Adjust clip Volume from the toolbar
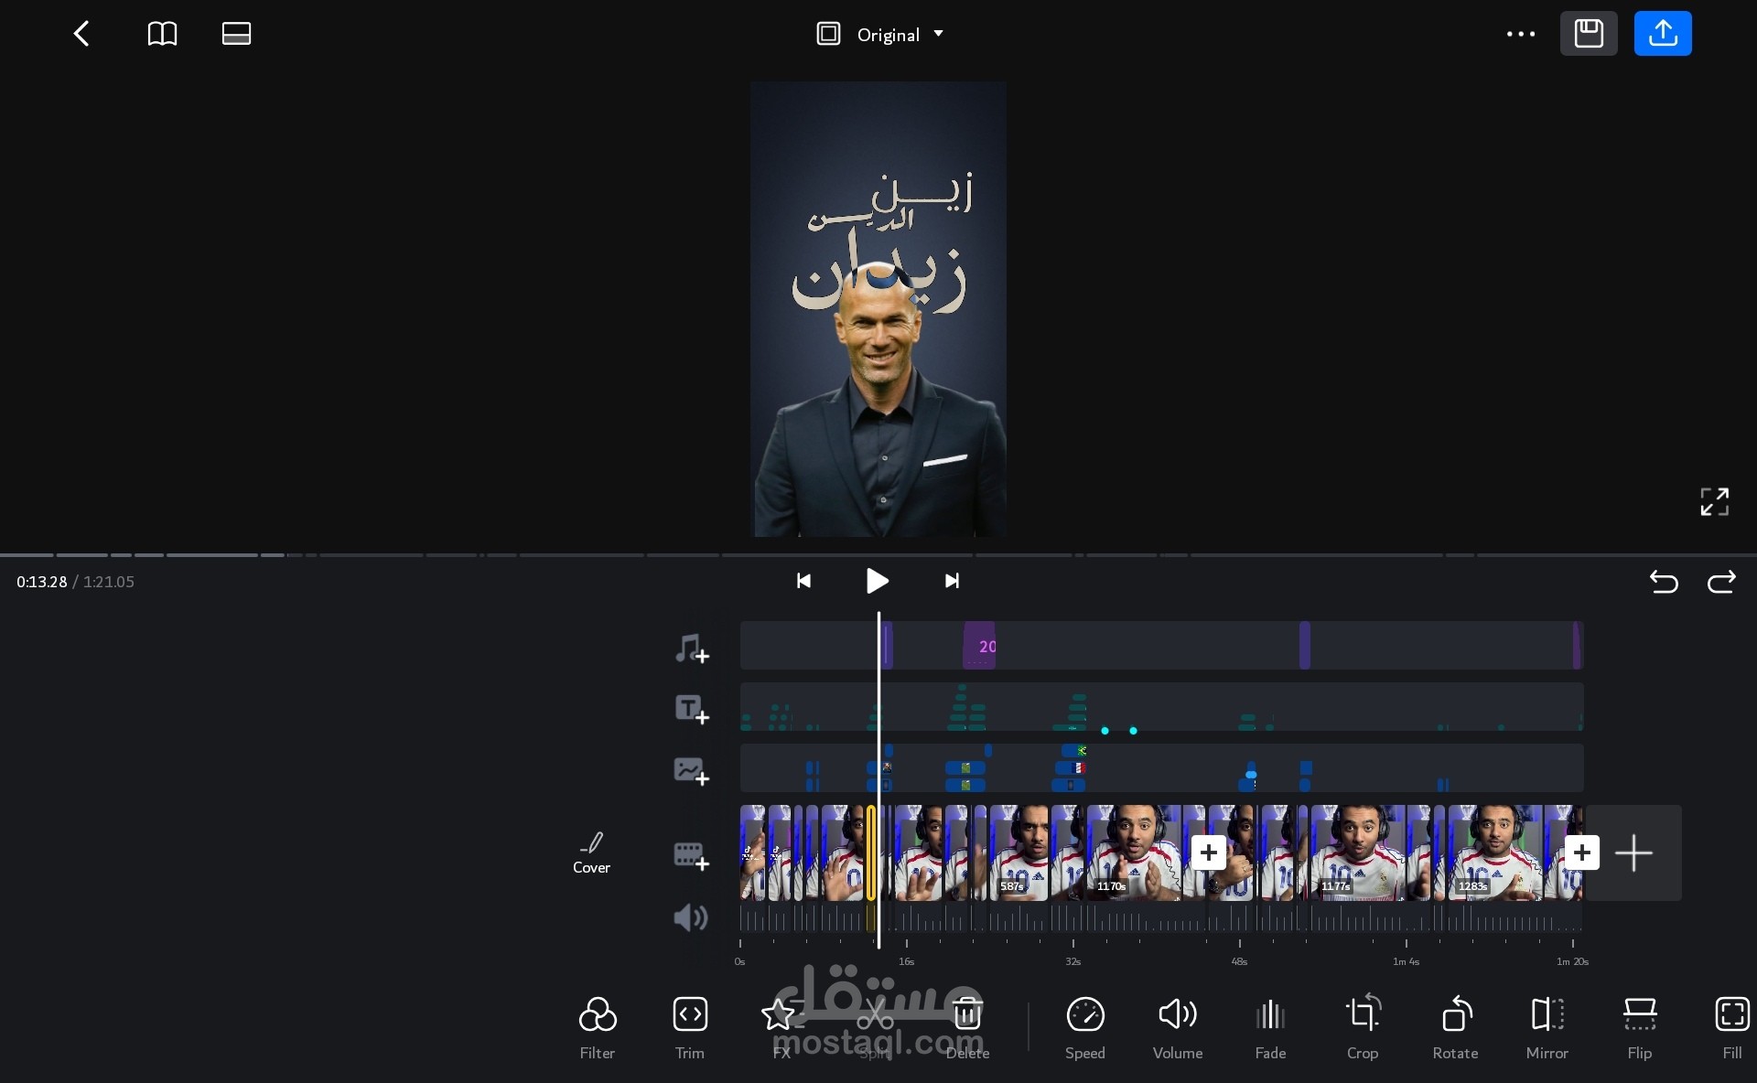Screen dimensions: 1757x1083 pos(1178,1028)
